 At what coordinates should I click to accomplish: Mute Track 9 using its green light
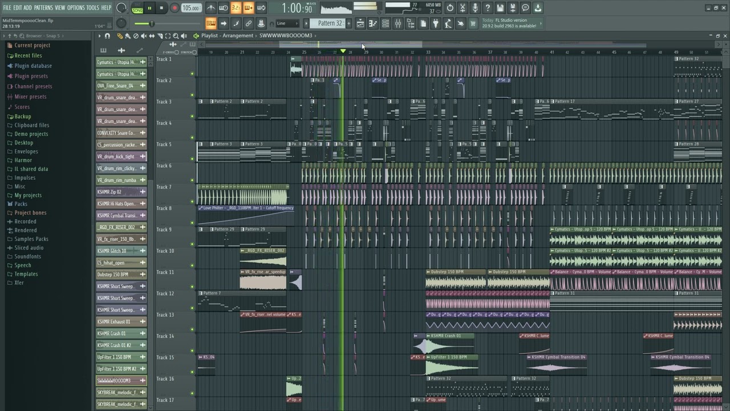192,244
